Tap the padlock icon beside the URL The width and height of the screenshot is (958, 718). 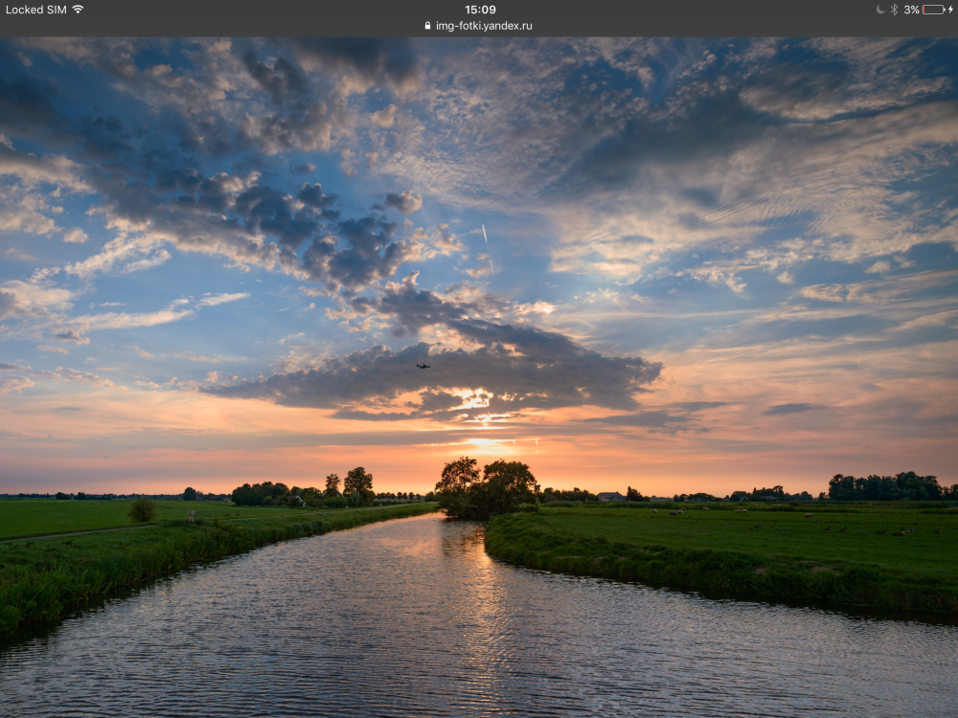point(427,26)
